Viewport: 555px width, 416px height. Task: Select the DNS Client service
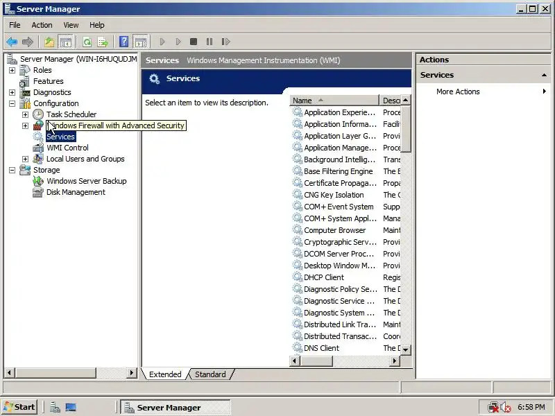coord(321,348)
